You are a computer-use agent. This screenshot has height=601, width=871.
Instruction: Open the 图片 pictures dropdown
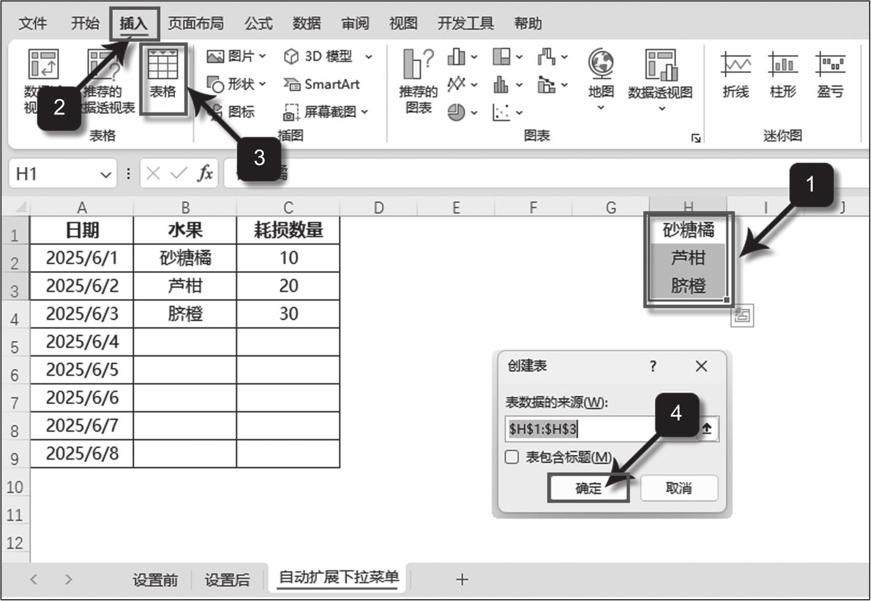pos(236,56)
